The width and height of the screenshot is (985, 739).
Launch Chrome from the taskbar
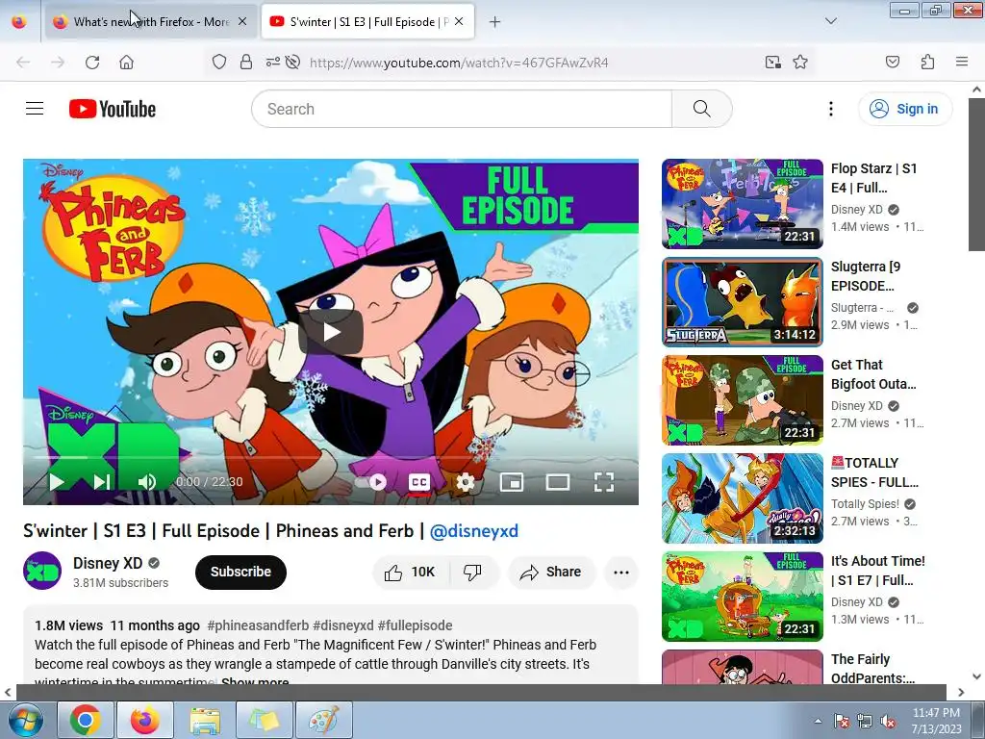pos(86,720)
